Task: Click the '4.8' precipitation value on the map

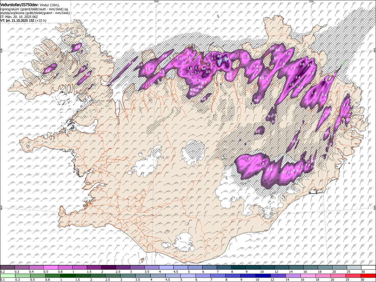Action: pos(226,59)
